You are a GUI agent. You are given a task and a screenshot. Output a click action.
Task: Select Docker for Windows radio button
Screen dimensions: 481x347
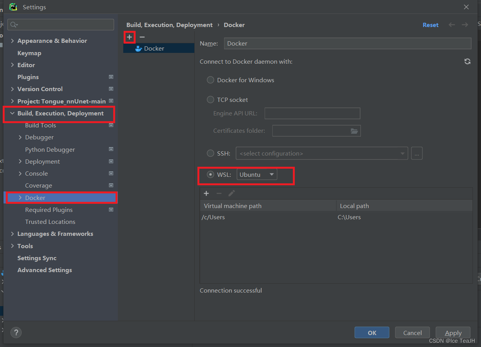tap(211, 80)
